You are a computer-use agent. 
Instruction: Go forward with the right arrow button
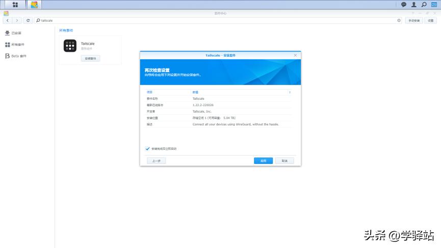pyautogui.click(x=17, y=20)
